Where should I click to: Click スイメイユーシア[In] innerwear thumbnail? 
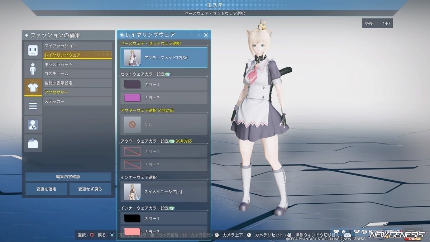click(132, 192)
